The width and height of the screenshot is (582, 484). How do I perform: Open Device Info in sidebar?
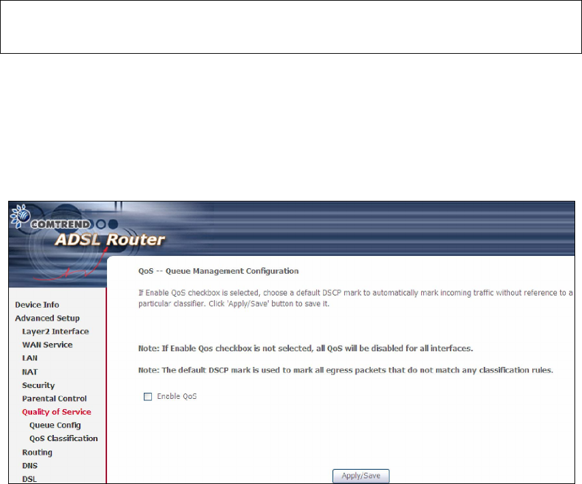(37, 304)
